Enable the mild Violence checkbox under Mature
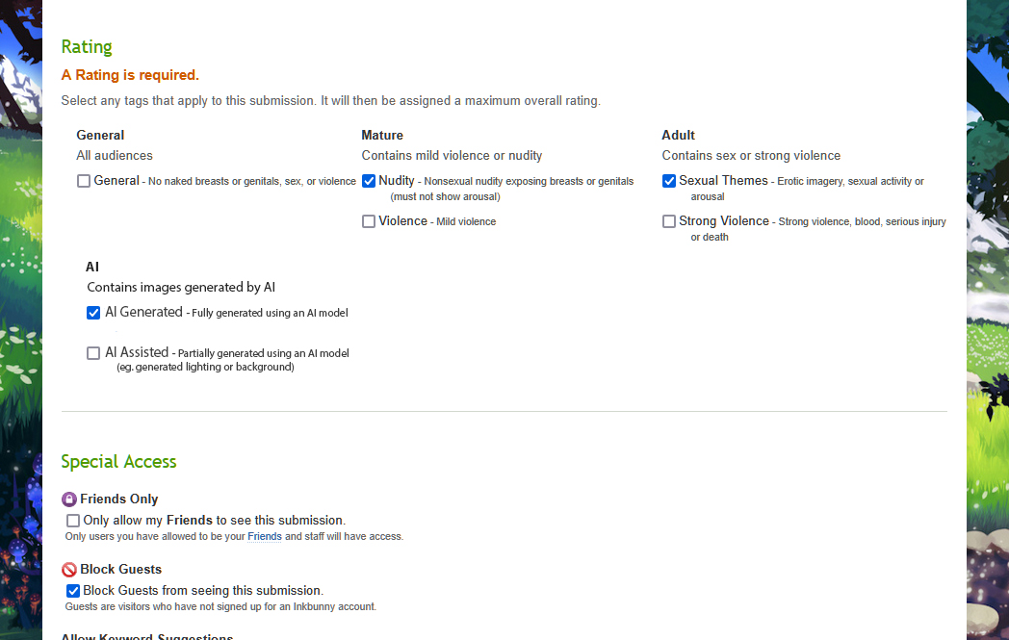The height and width of the screenshot is (640, 1009). tap(369, 221)
